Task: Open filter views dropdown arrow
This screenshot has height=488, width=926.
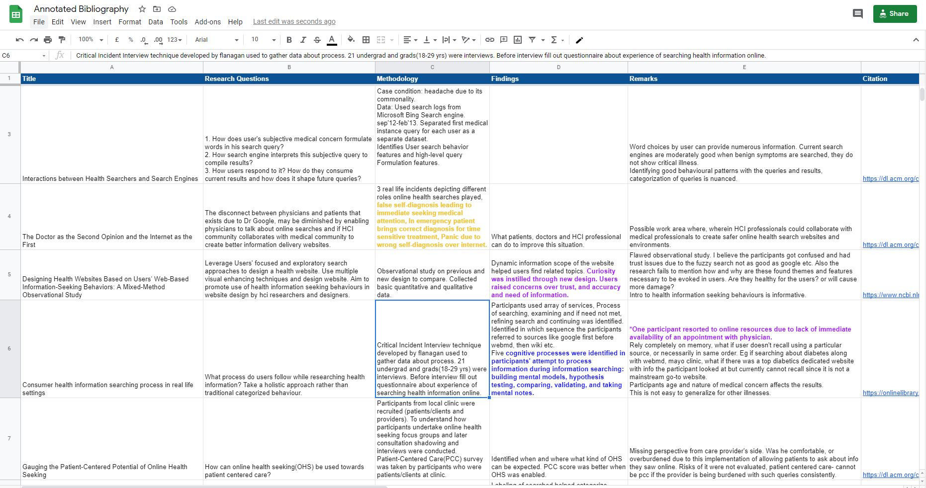Action: (543, 40)
